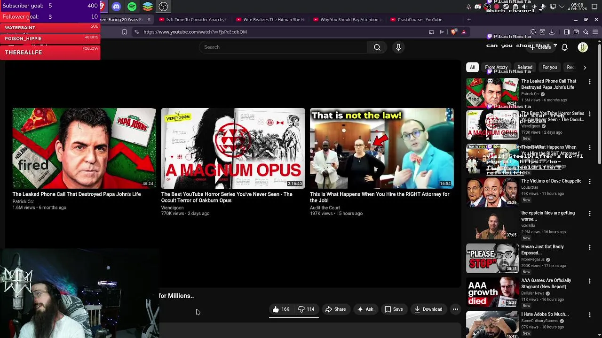Open the Victims of Dave Chappelle sidebar thumbnail
This screenshot has height=338, width=602.
click(492, 192)
